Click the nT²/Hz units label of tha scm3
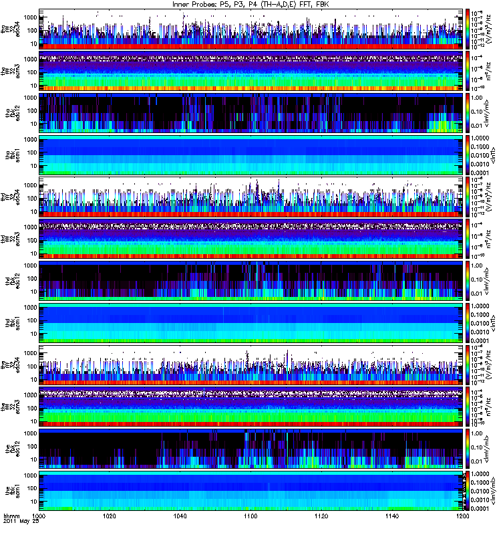The width and height of the screenshot is (501, 535). [488, 71]
